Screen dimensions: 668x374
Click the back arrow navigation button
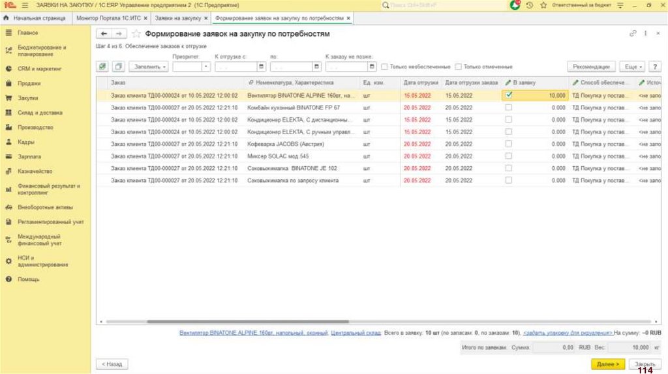[x=104, y=33]
